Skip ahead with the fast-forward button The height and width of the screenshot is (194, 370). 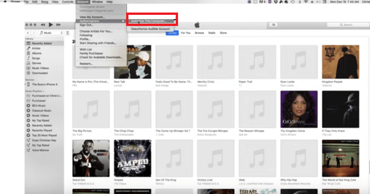[58, 25]
